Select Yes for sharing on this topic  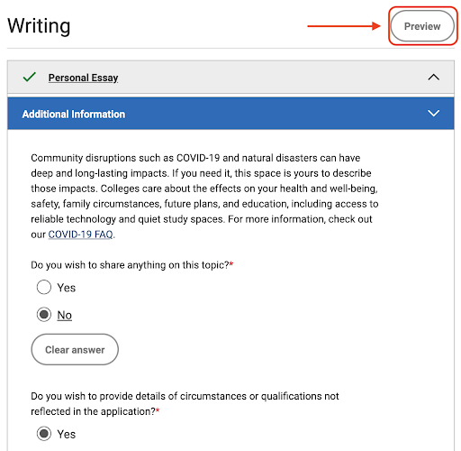[44, 287]
